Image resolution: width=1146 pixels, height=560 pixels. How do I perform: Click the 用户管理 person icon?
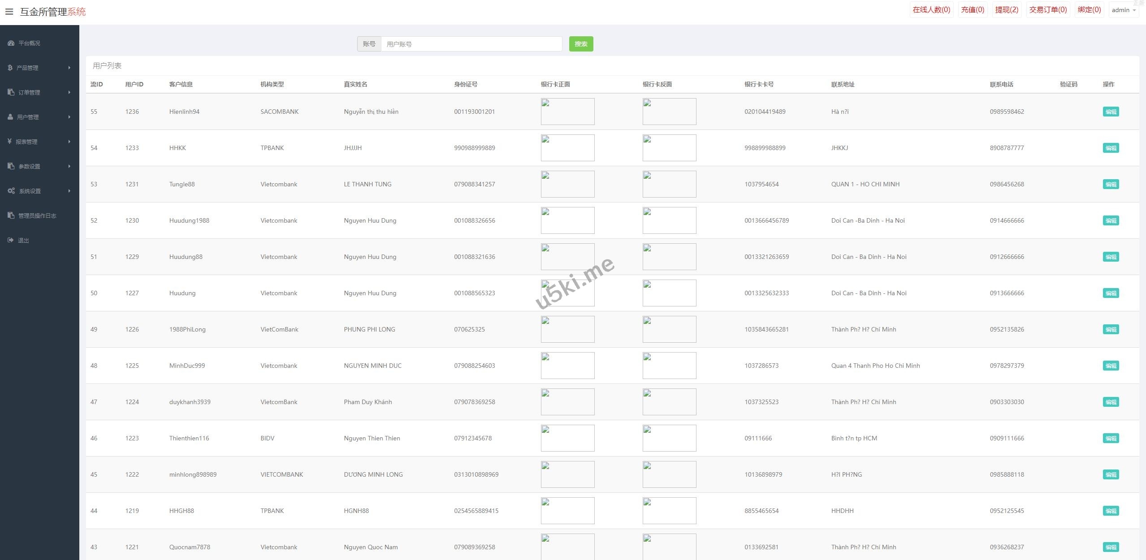click(x=10, y=117)
